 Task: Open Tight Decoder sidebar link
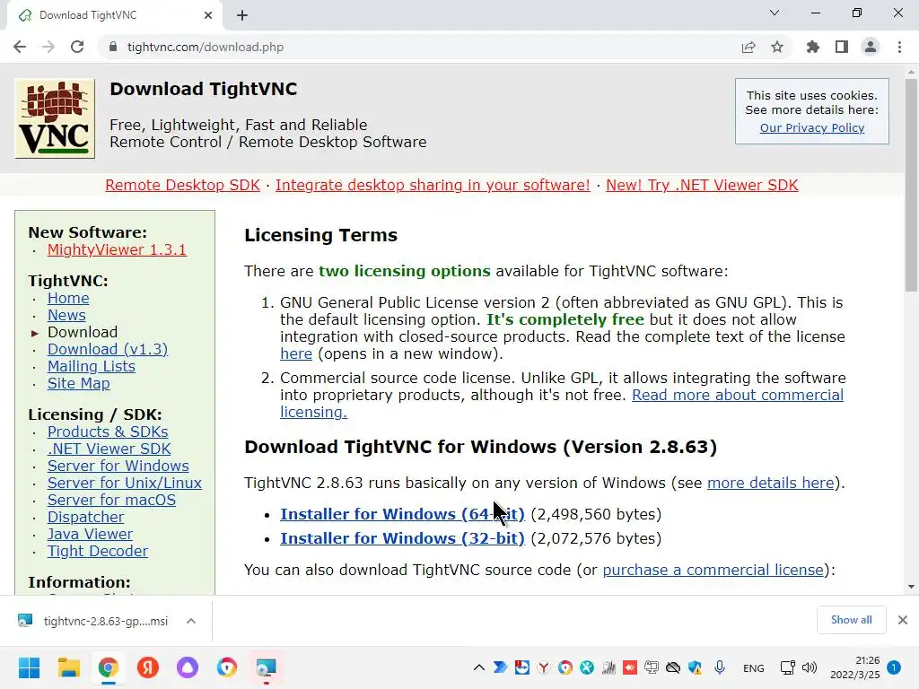coord(97,552)
